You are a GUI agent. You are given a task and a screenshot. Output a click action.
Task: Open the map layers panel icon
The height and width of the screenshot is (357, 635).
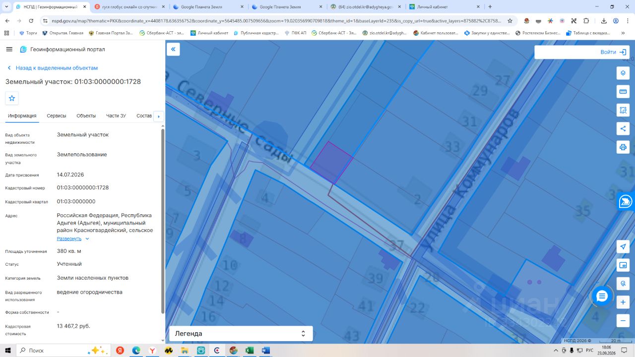pos(623,73)
